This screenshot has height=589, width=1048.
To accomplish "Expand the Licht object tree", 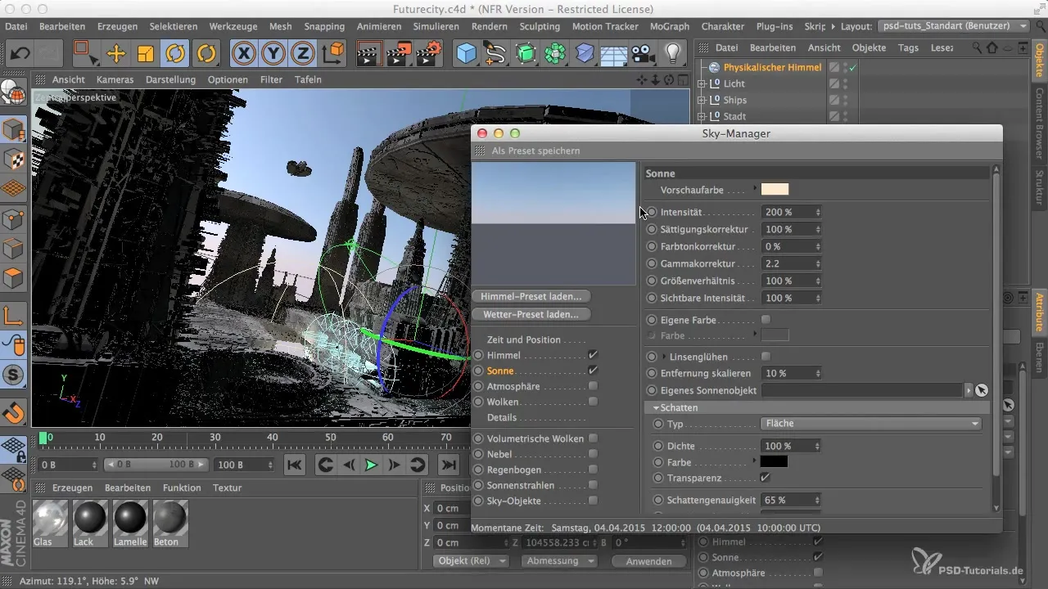I will pyautogui.click(x=701, y=83).
